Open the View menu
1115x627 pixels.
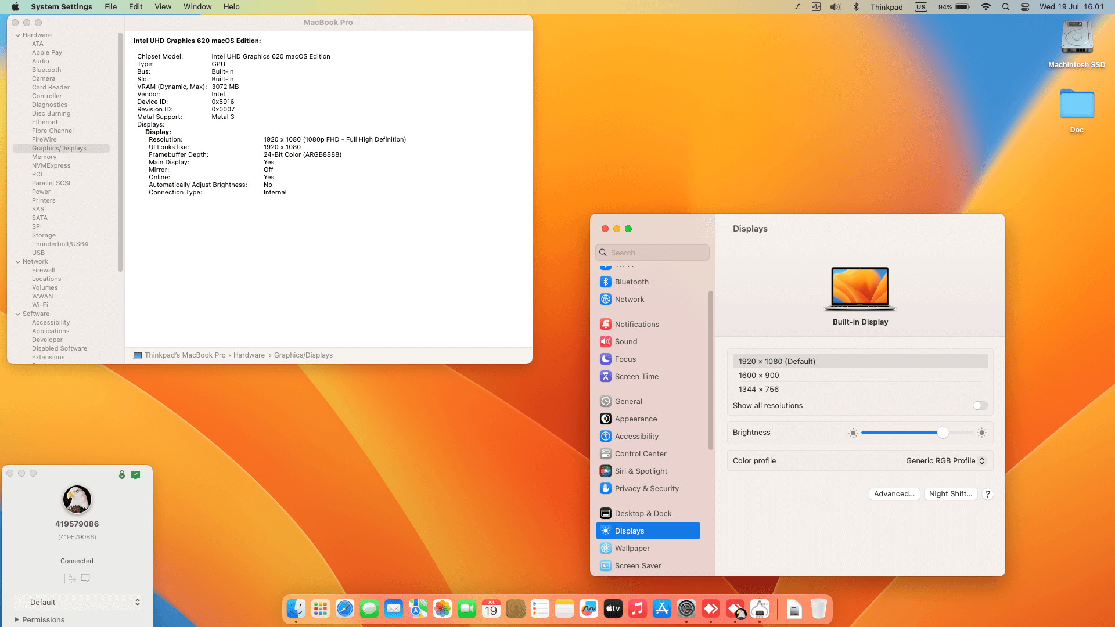163,7
